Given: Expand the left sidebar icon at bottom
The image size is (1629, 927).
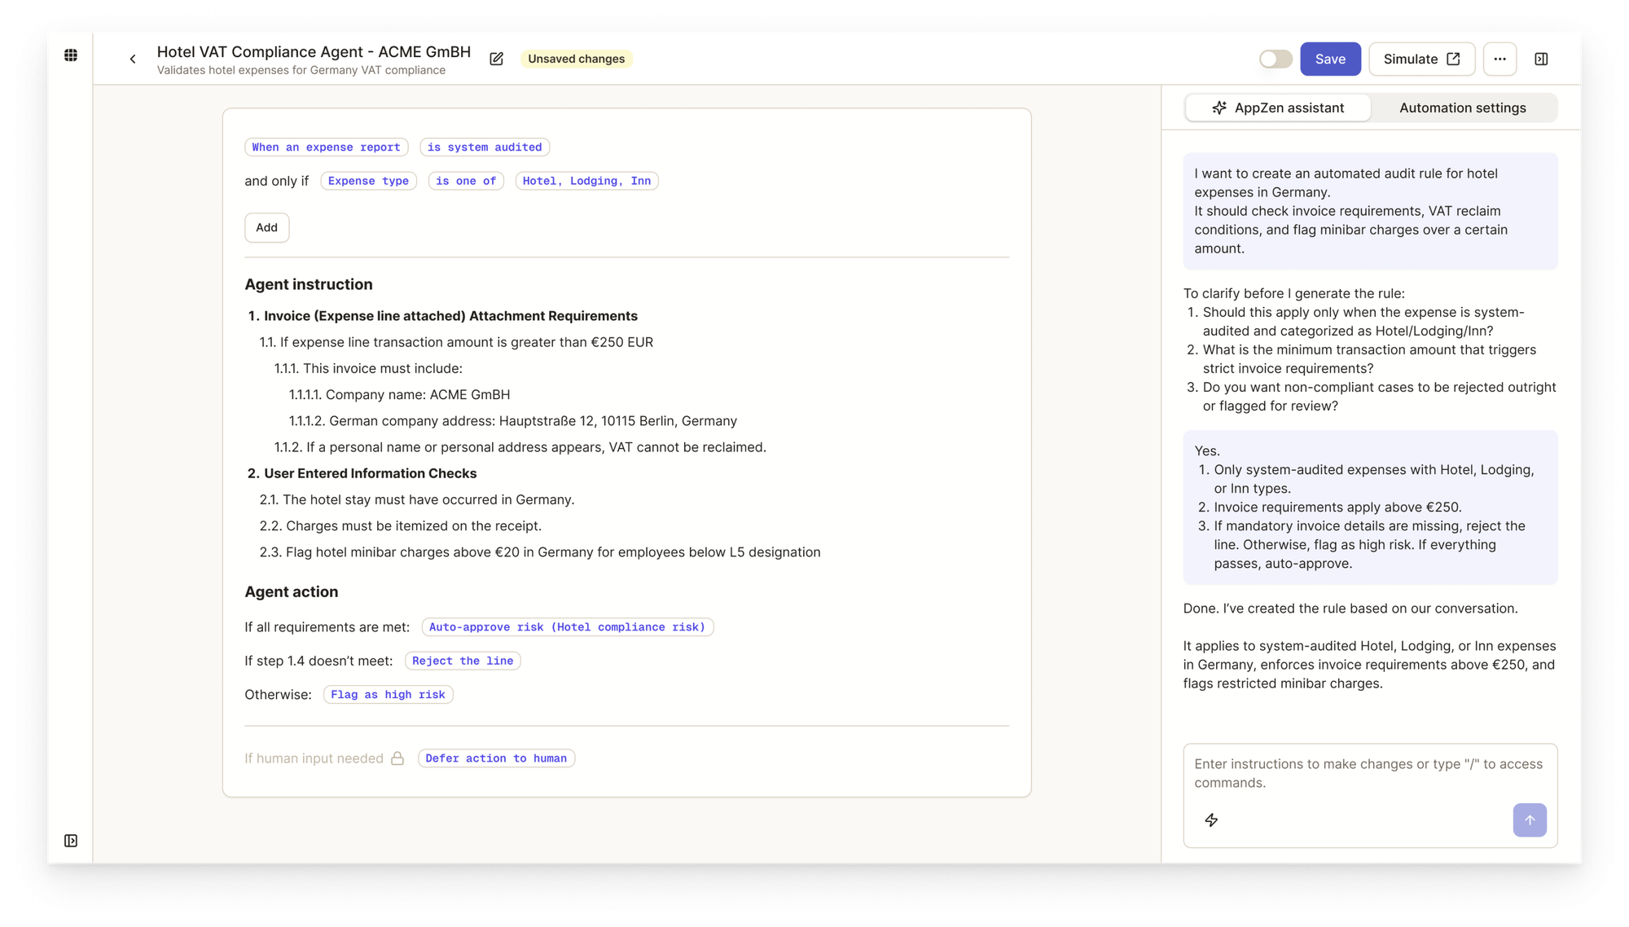Looking at the screenshot, I should pyautogui.click(x=71, y=841).
